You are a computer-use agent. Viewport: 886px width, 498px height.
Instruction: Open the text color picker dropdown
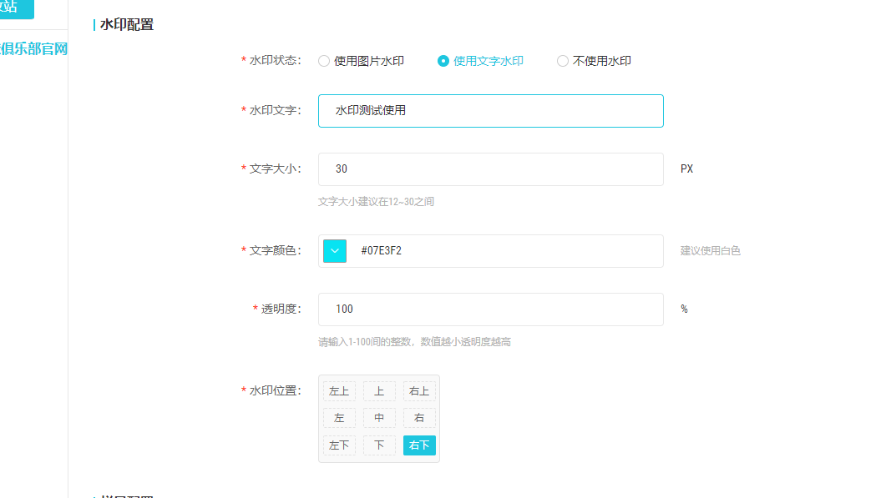pyautogui.click(x=335, y=251)
